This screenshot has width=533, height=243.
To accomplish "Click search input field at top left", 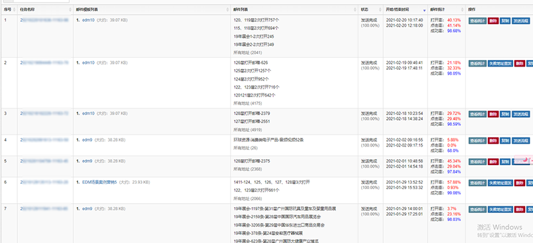I will click(41, 1).
